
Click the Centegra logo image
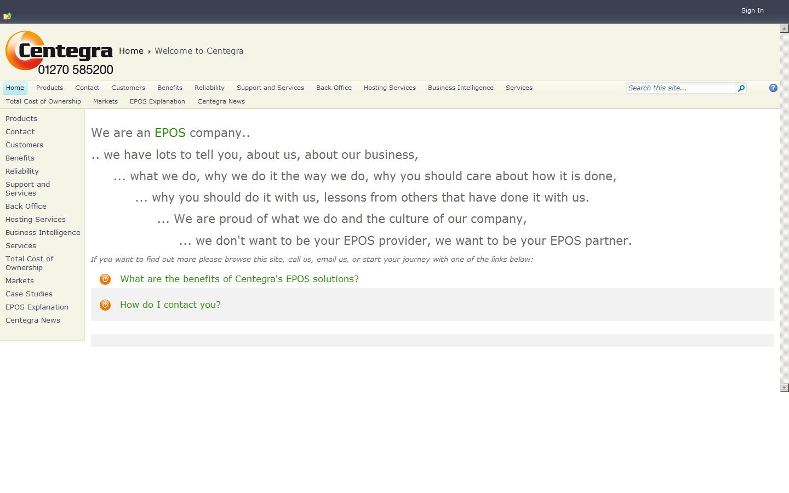(x=59, y=53)
